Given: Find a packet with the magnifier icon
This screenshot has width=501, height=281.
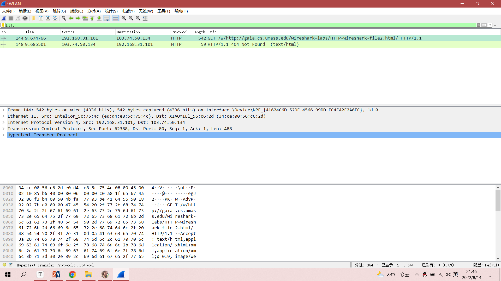Looking at the screenshot, I should pyautogui.click(x=64, y=18).
